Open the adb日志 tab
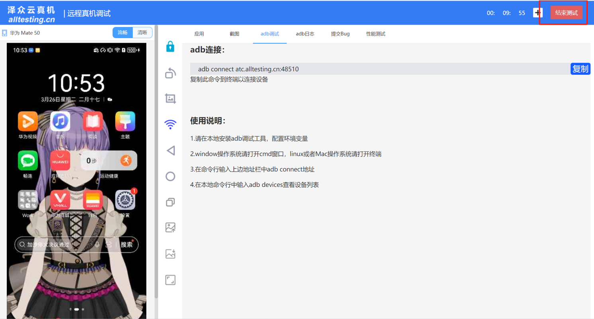The image size is (594, 319). (x=305, y=34)
